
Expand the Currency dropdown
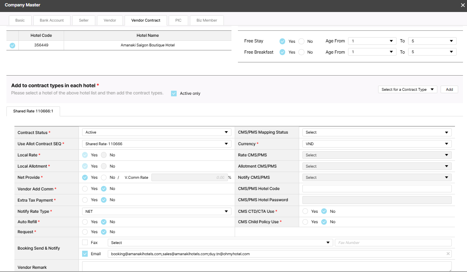tap(376, 144)
